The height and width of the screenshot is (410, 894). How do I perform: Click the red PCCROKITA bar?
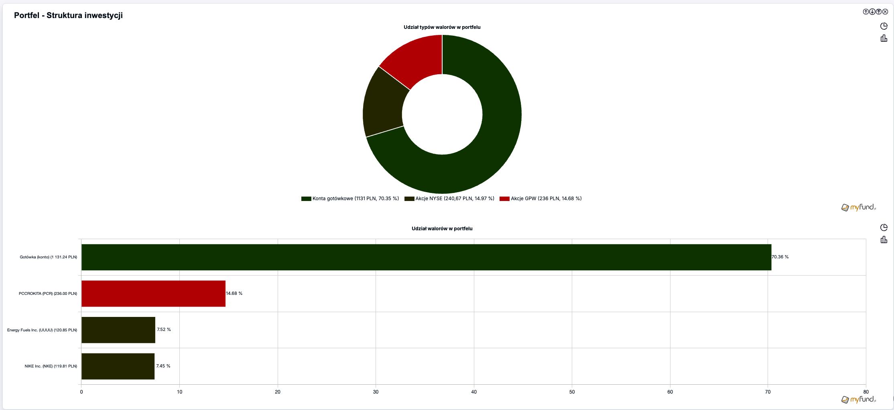click(153, 294)
